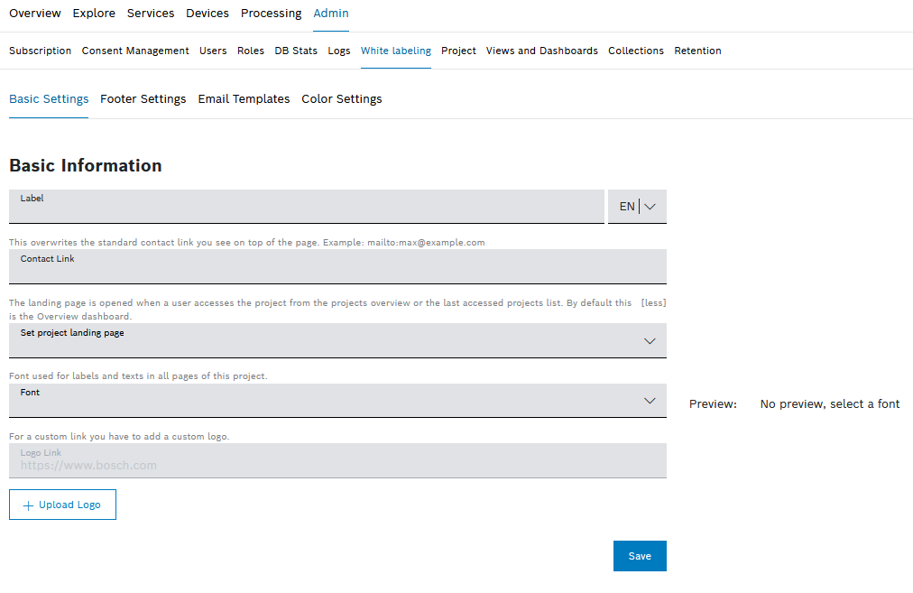Switch to the Footer Settings tab
This screenshot has width=913, height=593.
(x=143, y=99)
